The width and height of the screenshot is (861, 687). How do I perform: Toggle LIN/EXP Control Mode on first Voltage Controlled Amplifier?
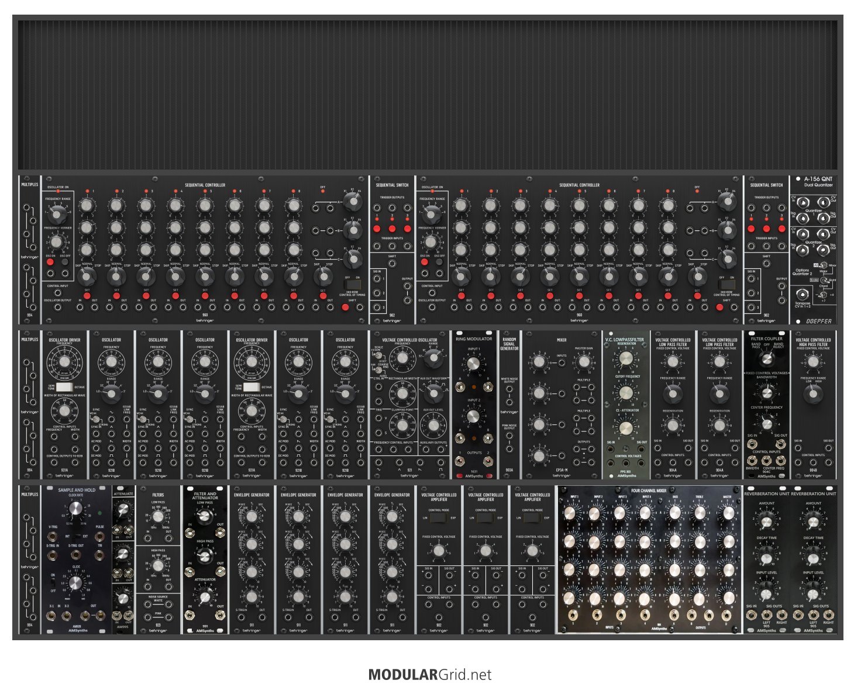[439, 518]
